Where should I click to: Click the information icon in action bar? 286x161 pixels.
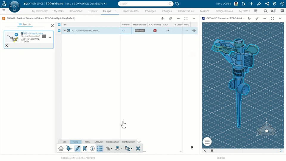click(92, 148)
